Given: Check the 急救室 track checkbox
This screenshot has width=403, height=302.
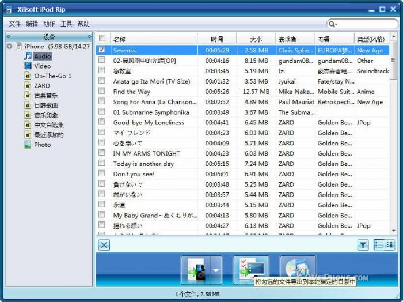Looking at the screenshot, I should pos(102,70).
